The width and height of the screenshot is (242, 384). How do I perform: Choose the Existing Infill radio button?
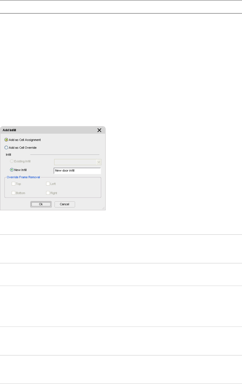coord(12,161)
